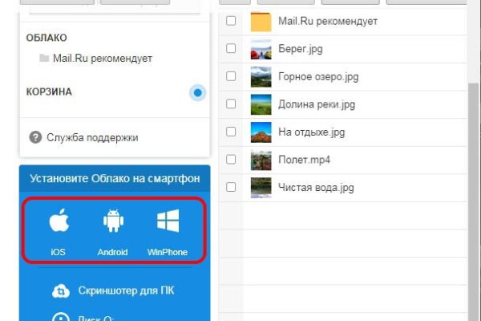Click the blue circle next to Корзина
The width and height of the screenshot is (481, 321).
[197, 92]
